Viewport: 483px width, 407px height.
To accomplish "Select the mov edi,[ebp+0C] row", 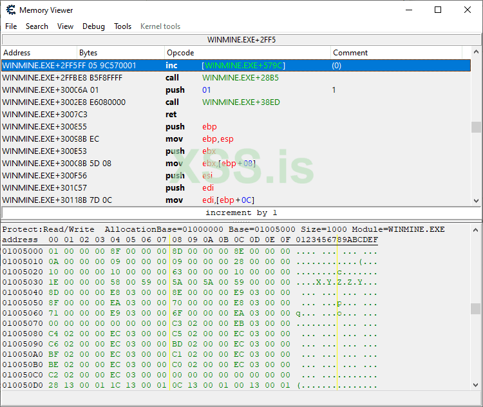I will (236, 200).
